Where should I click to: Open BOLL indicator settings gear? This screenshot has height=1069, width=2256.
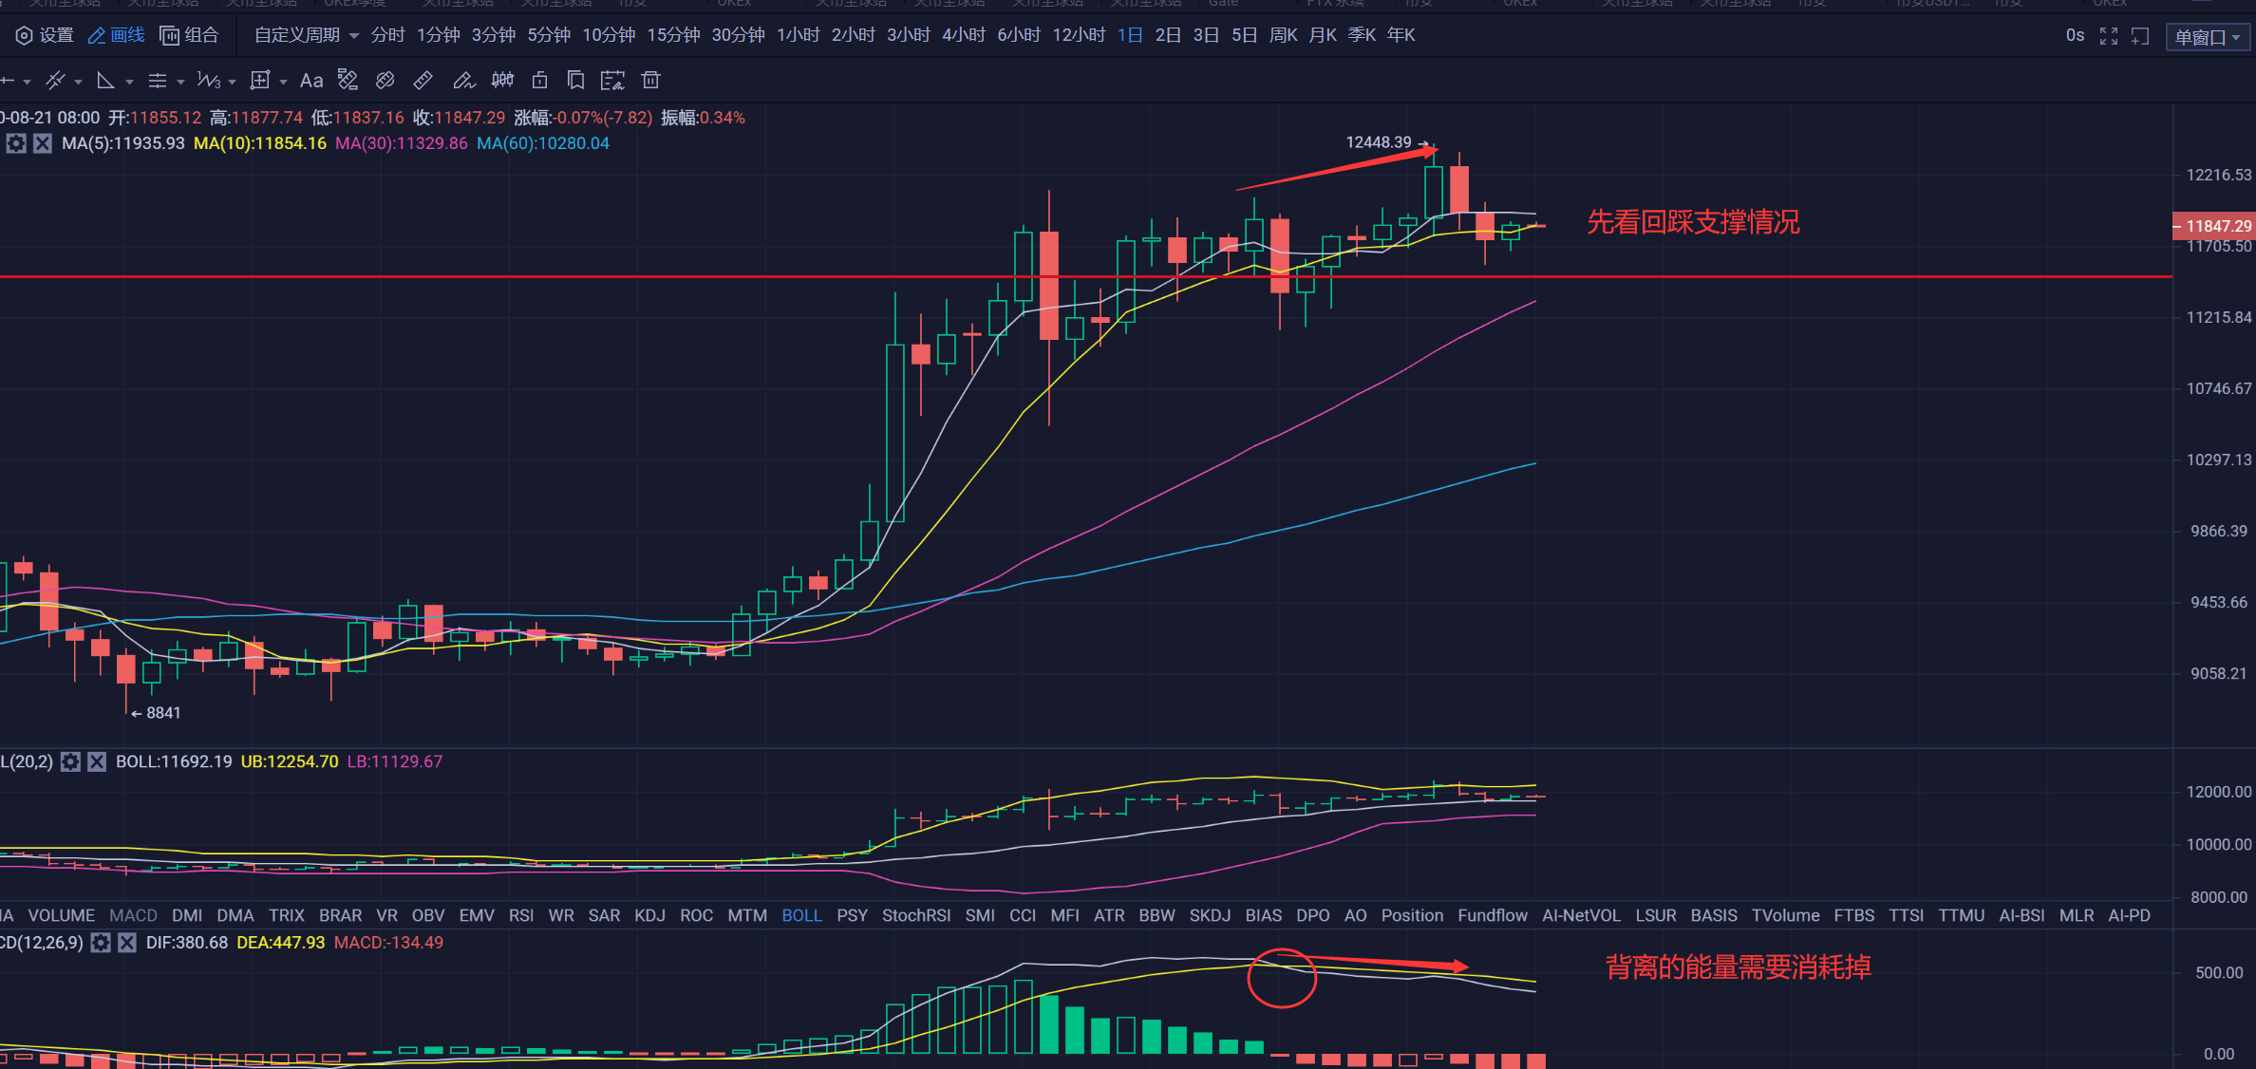(70, 761)
